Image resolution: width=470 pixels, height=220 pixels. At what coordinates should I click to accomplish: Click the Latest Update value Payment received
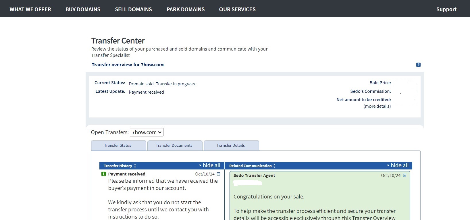(146, 92)
